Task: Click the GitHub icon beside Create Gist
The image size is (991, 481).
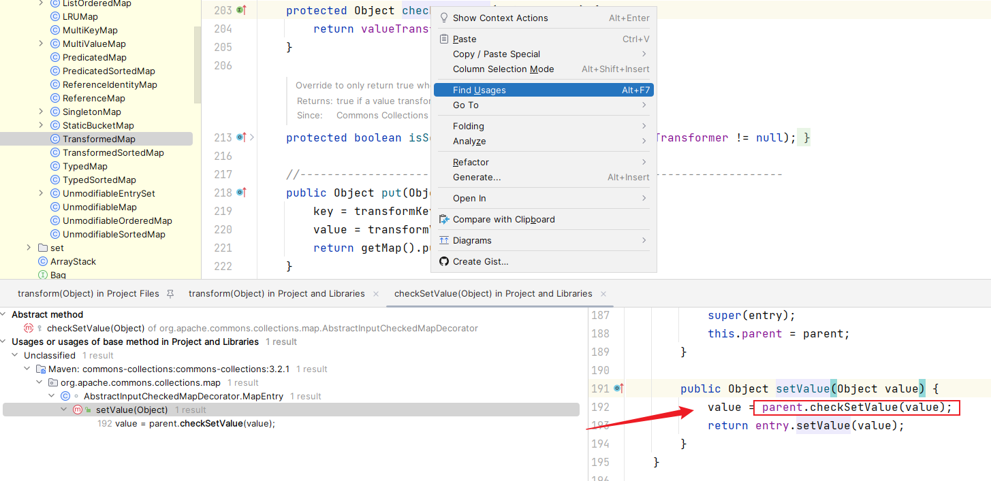Action: (444, 261)
